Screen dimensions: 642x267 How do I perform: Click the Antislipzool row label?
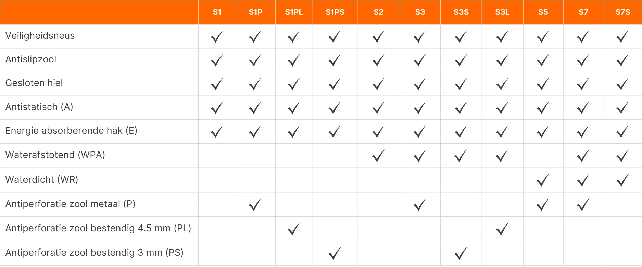(x=31, y=59)
